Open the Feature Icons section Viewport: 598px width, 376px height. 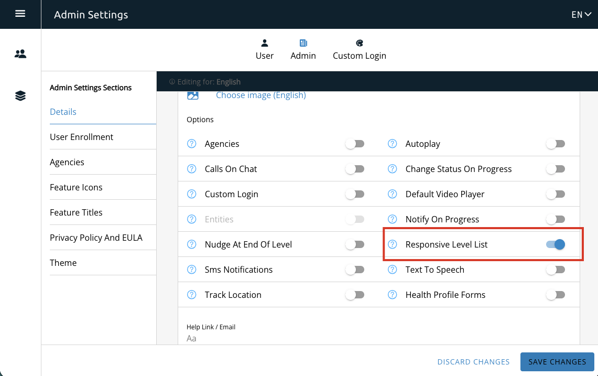(x=76, y=187)
